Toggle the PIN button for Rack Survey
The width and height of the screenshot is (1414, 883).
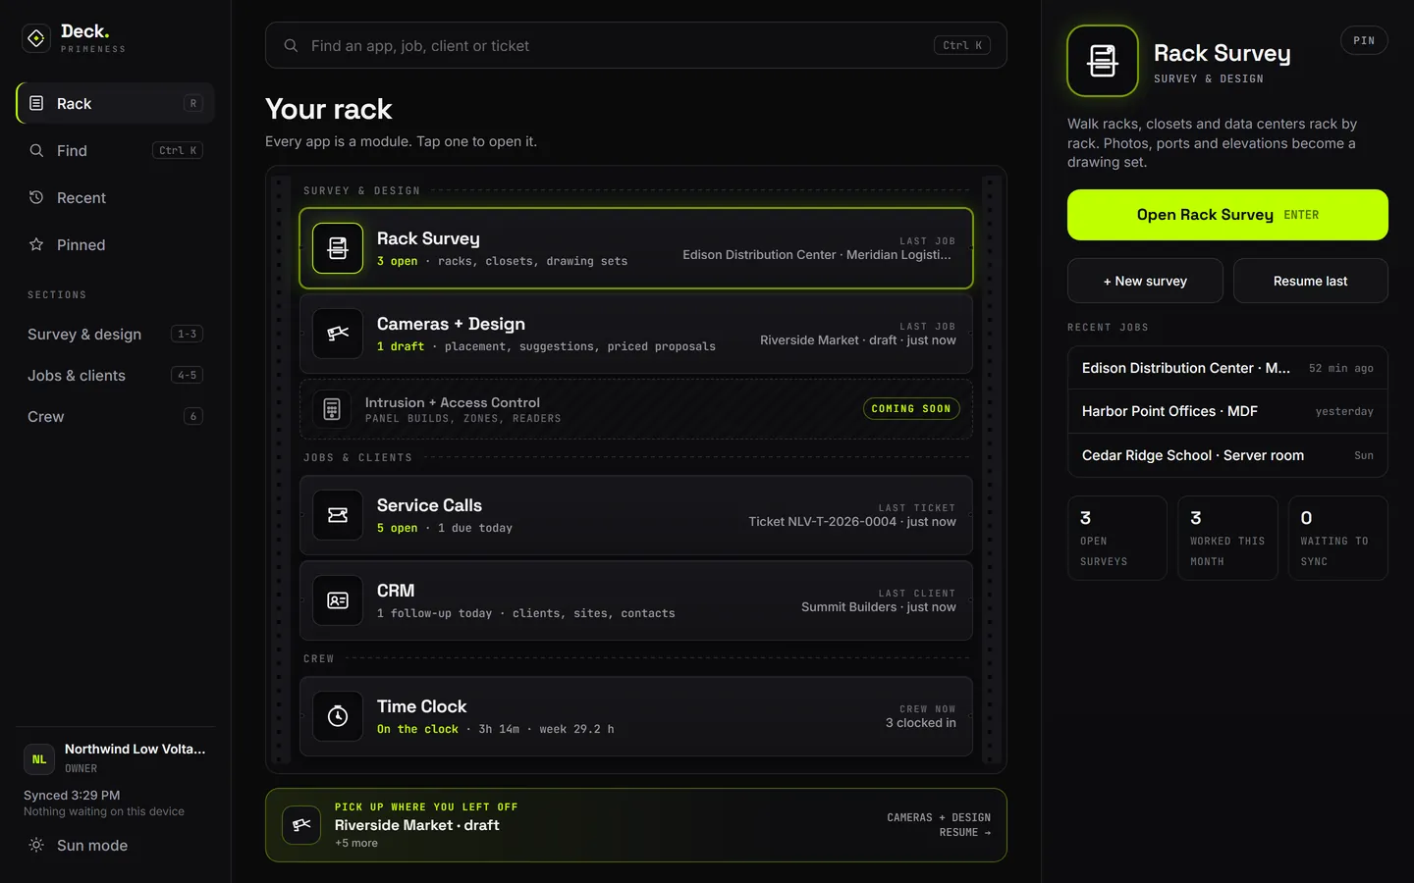tap(1364, 40)
